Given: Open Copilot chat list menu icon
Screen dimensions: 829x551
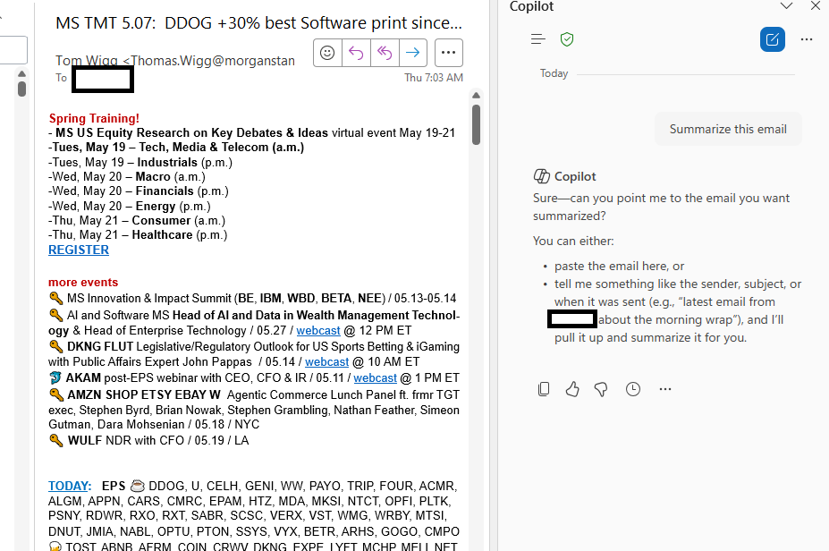Looking at the screenshot, I should click(x=537, y=39).
